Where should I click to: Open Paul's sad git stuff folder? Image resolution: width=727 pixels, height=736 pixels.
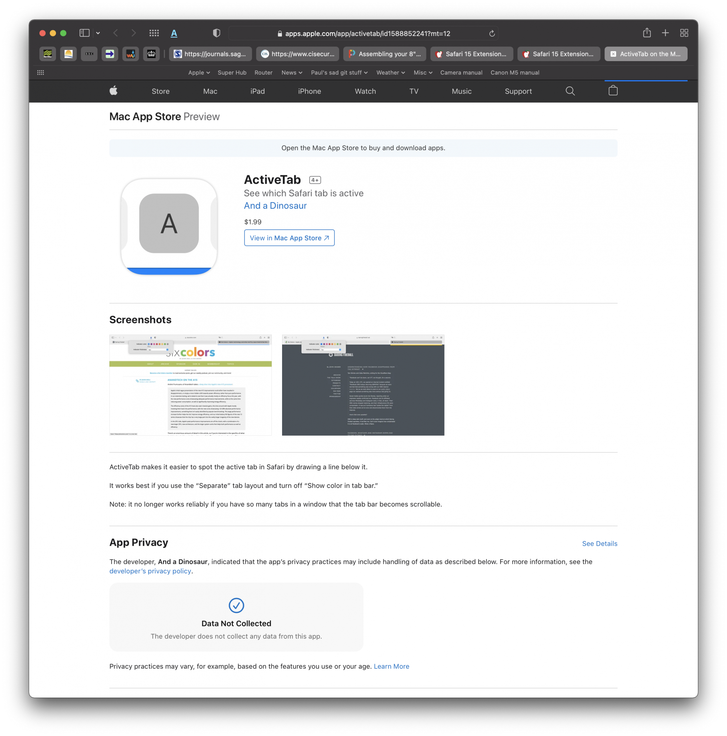339,73
